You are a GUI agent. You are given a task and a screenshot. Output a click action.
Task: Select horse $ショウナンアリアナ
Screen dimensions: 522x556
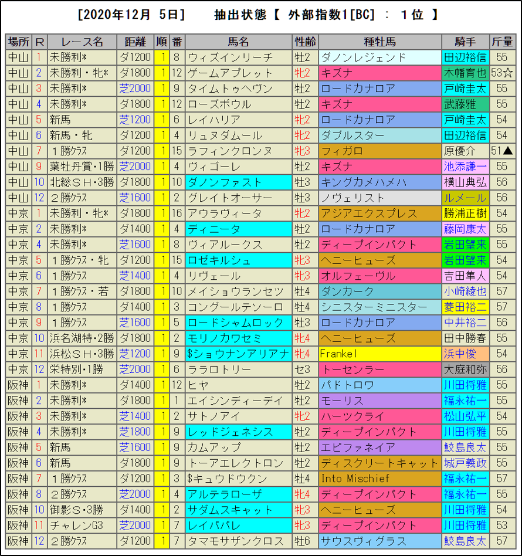click(238, 354)
